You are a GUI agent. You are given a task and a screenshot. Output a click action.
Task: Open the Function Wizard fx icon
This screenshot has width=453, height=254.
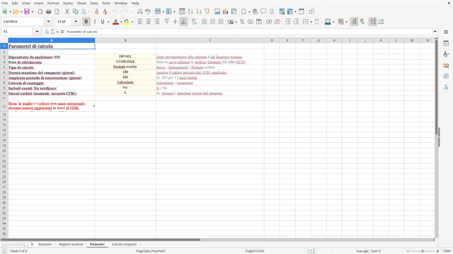click(47, 32)
